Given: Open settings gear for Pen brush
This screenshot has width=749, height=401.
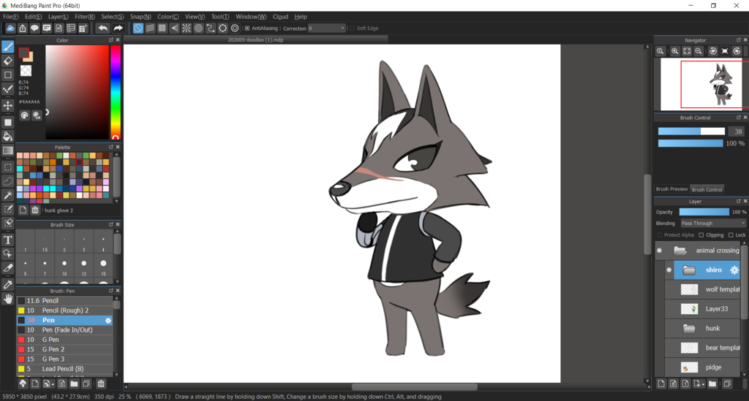Looking at the screenshot, I should tap(108, 321).
